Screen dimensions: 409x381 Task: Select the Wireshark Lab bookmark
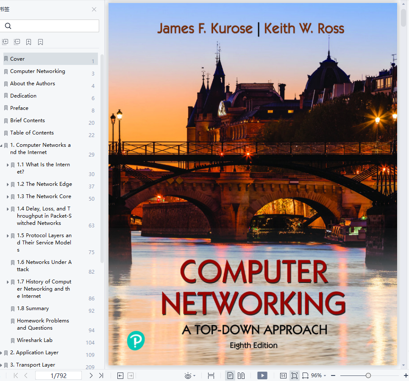(x=35, y=340)
